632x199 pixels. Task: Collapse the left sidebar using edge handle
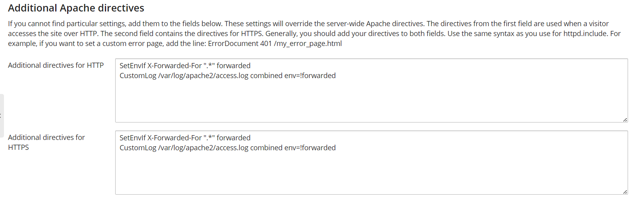pyautogui.click(x=2, y=116)
